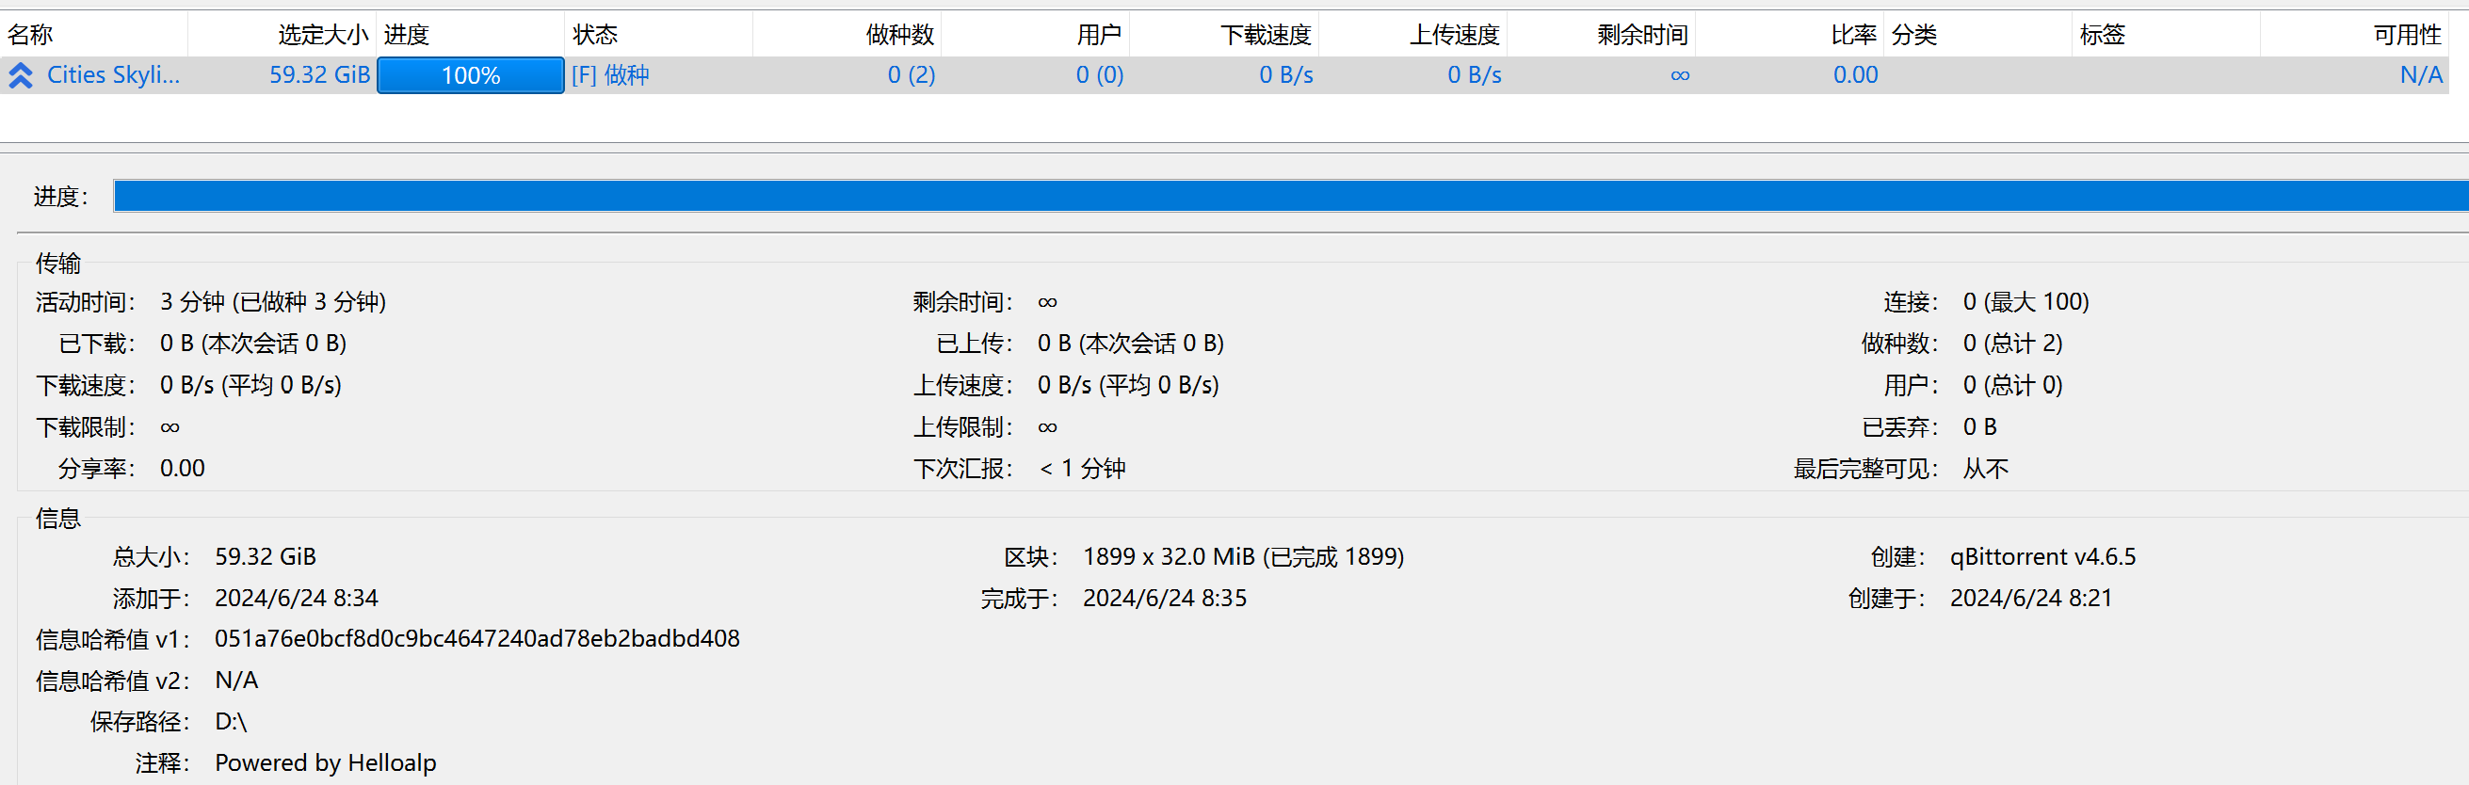
Task: Click the 59.32 GiB size cell in the torrent row
Action: coord(319,75)
